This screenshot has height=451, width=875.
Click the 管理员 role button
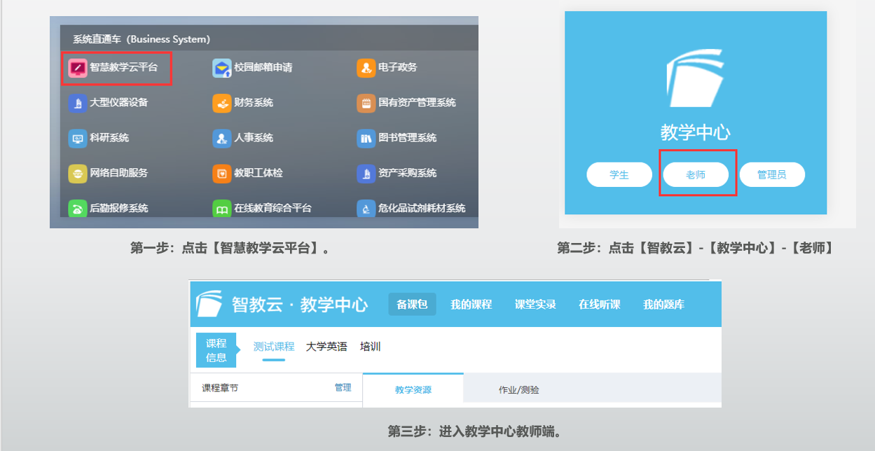tap(771, 174)
